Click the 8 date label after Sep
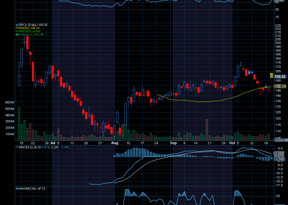The image size is (288, 205). coord(184,143)
